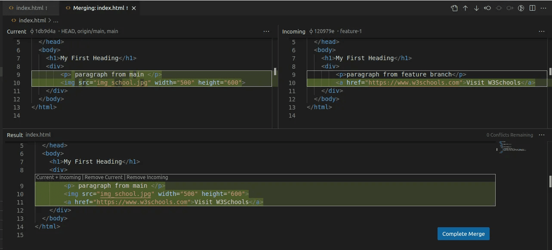Viewport: 552px width, 250px height.
Task: Click the Complete Merge button
Action: click(x=463, y=234)
